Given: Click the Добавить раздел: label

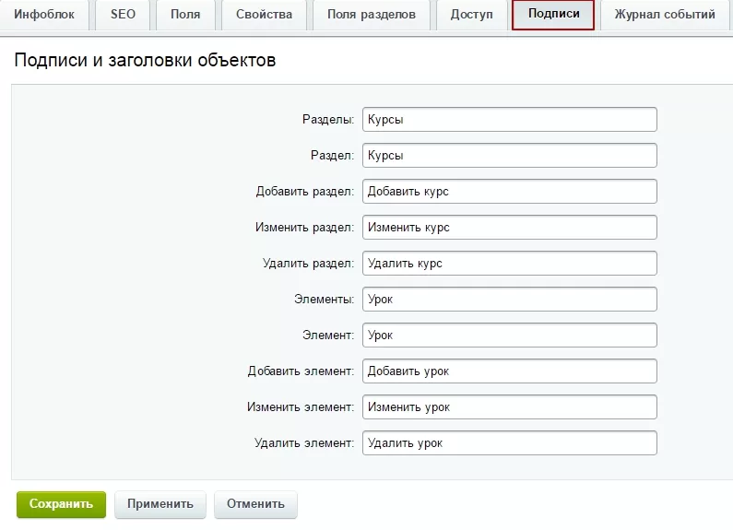Looking at the screenshot, I should (305, 192).
